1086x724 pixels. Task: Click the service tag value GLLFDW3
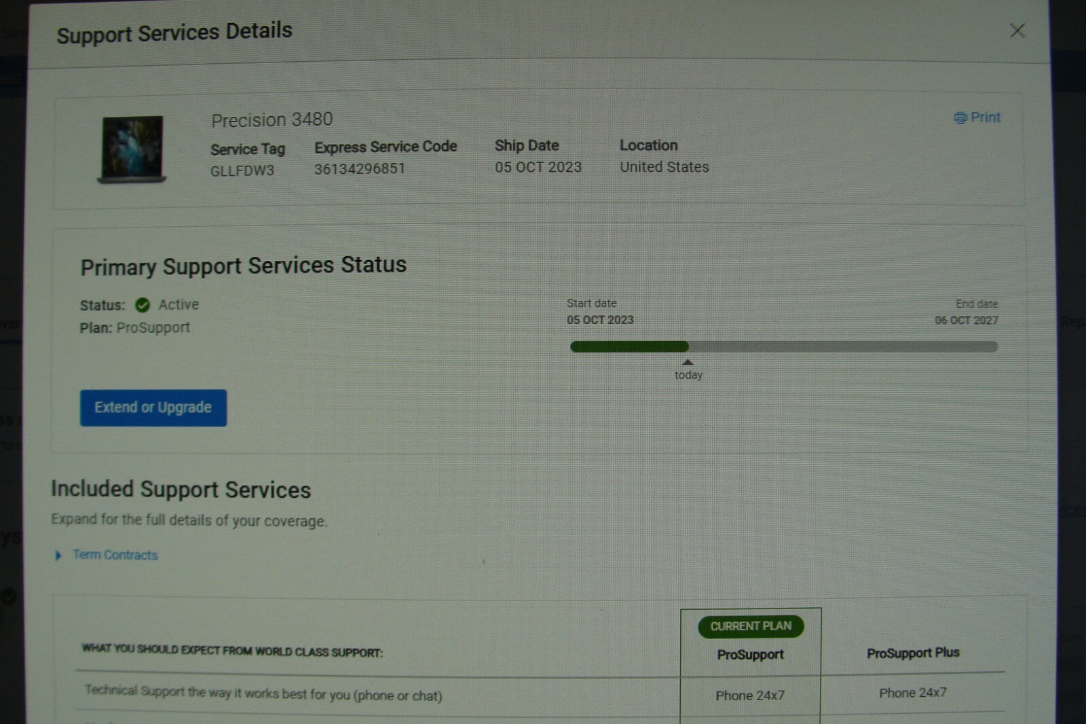(242, 170)
